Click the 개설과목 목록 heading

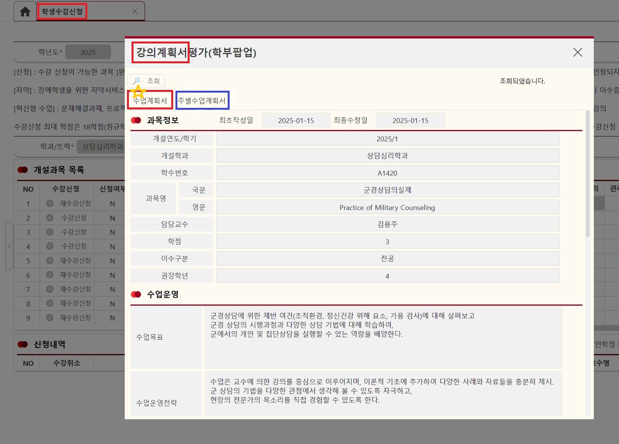tap(59, 170)
